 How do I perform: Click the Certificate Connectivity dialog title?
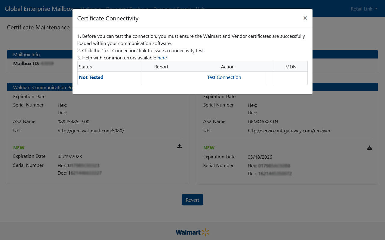[x=108, y=18]
